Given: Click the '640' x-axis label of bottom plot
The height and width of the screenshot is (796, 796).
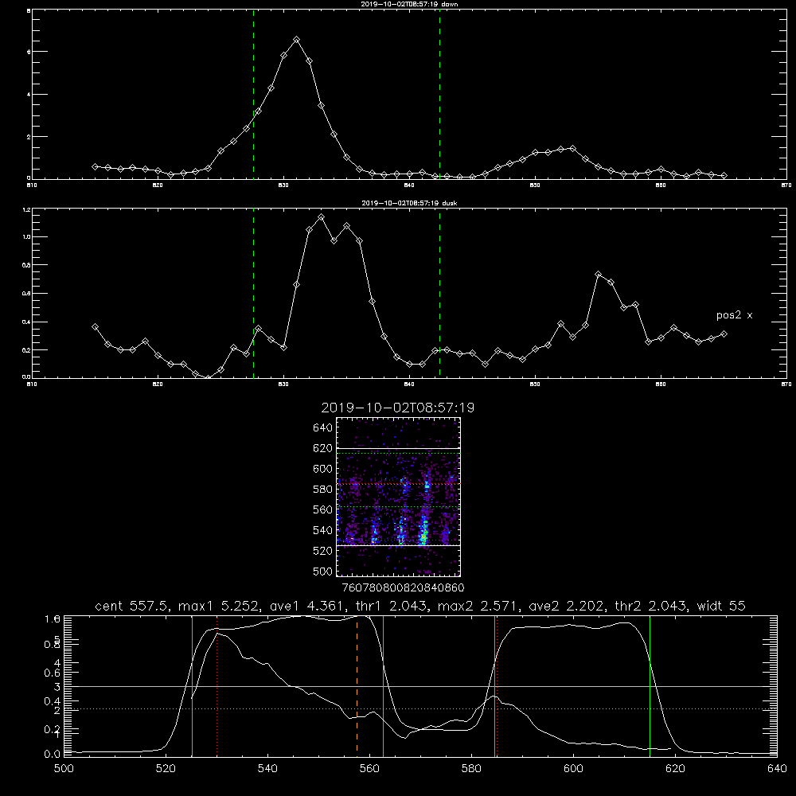Looking at the screenshot, I should click(x=777, y=769).
